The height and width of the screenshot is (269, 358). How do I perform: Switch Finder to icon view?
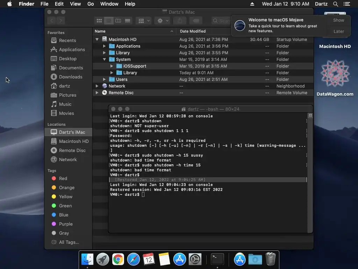99,21
